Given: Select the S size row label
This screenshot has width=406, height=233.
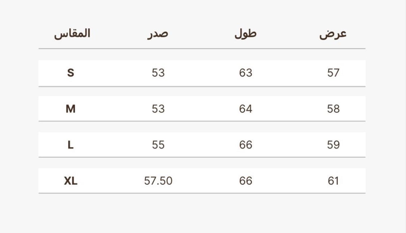Looking at the screenshot, I should coord(71,73).
